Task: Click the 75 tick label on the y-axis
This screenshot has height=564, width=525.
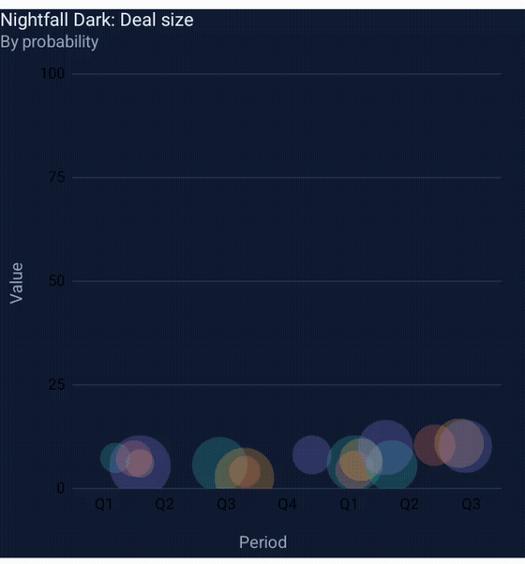Action: click(x=57, y=177)
